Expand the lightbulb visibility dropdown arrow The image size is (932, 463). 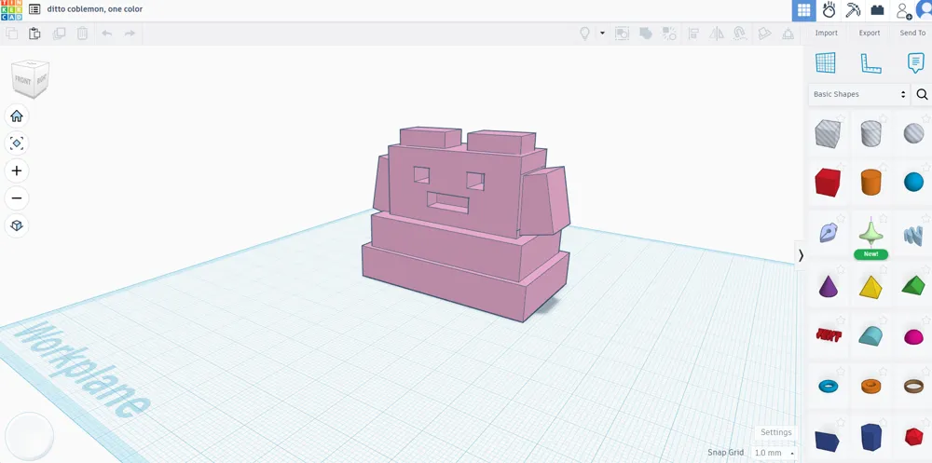coord(602,34)
